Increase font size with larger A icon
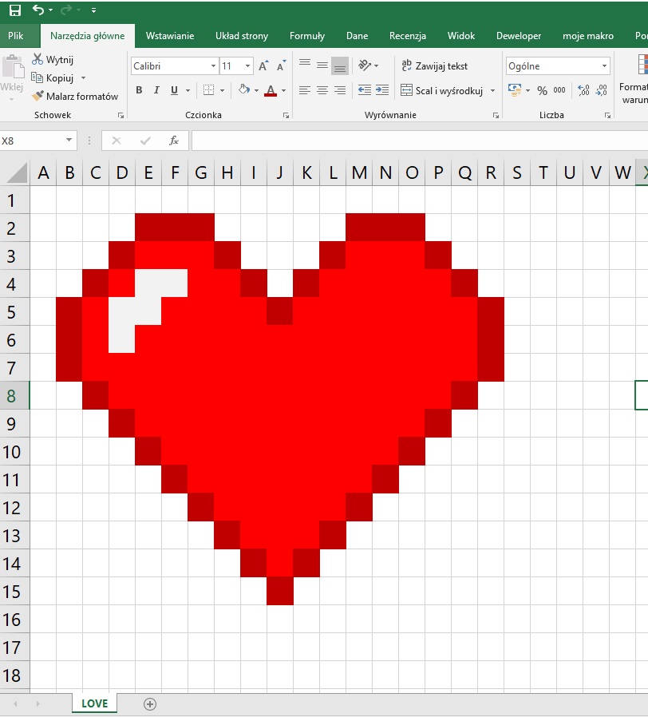The height and width of the screenshot is (717, 648). coord(263,65)
